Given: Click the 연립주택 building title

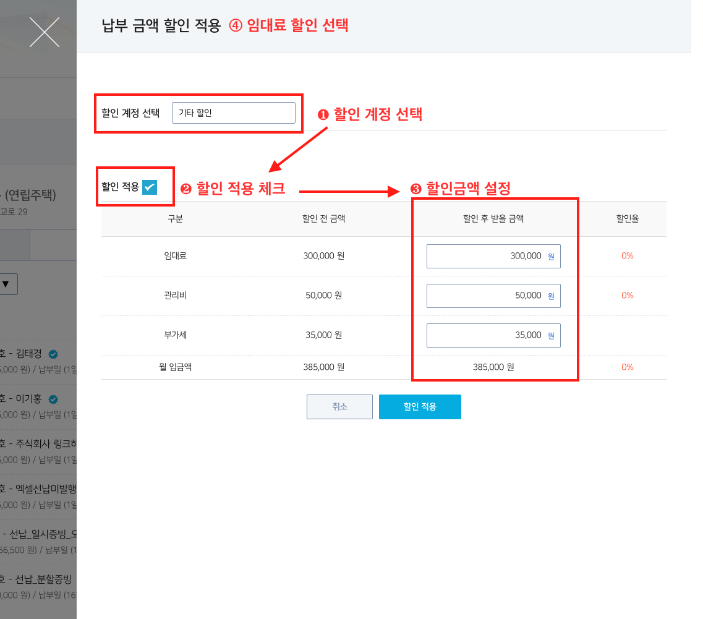Looking at the screenshot, I should pos(30,195).
